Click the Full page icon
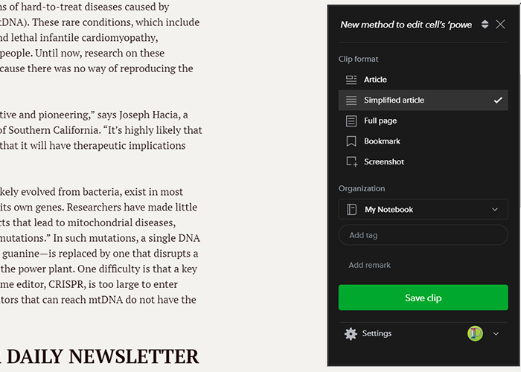521x372 pixels. [351, 121]
